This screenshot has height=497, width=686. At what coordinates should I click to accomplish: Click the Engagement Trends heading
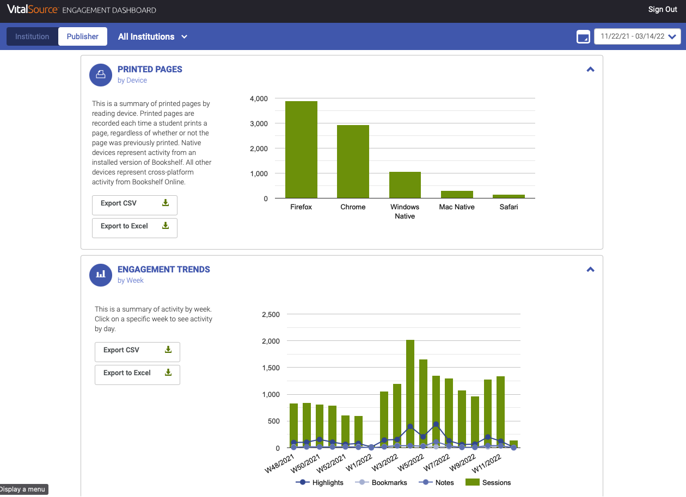point(164,269)
